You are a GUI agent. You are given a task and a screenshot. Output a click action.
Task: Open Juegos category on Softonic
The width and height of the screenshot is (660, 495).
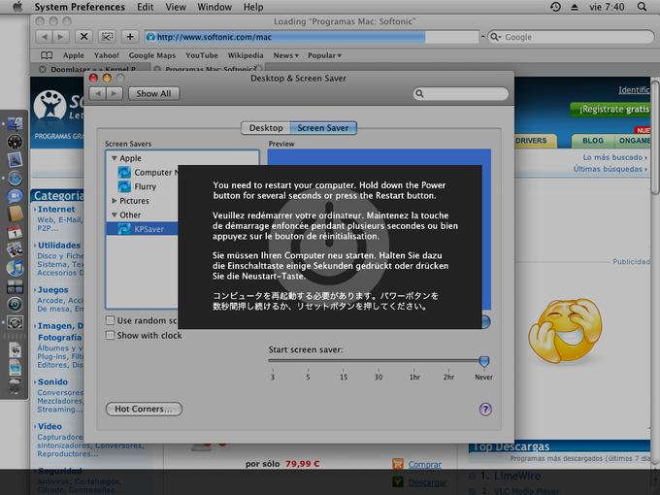click(x=52, y=289)
